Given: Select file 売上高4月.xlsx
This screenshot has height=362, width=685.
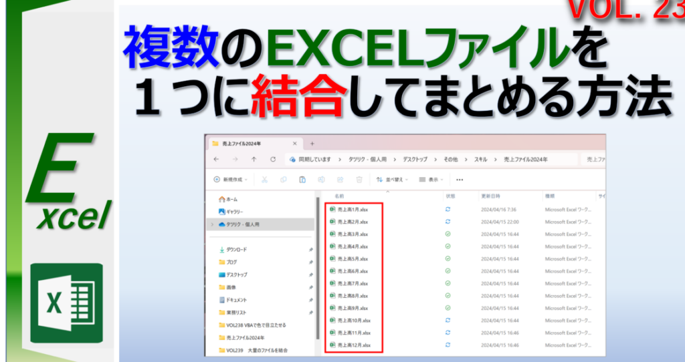Looking at the screenshot, I should (x=349, y=246).
